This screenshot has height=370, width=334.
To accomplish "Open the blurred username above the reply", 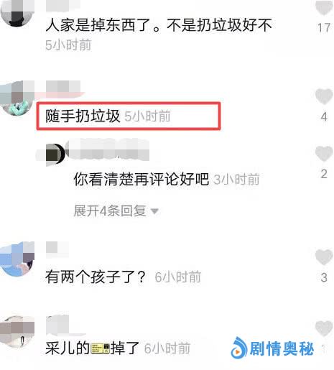I will tap(107, 150).
